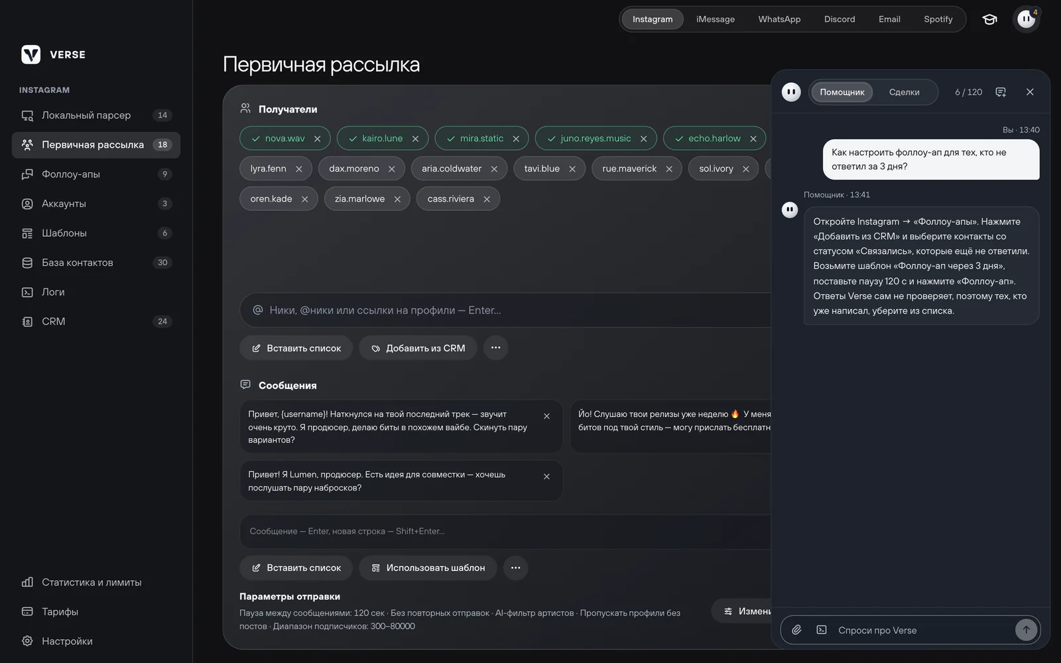Image resolution: width=1061 pixels, height=663 pixels.
Task: Open Тарифы page
Action: (96, 612)
